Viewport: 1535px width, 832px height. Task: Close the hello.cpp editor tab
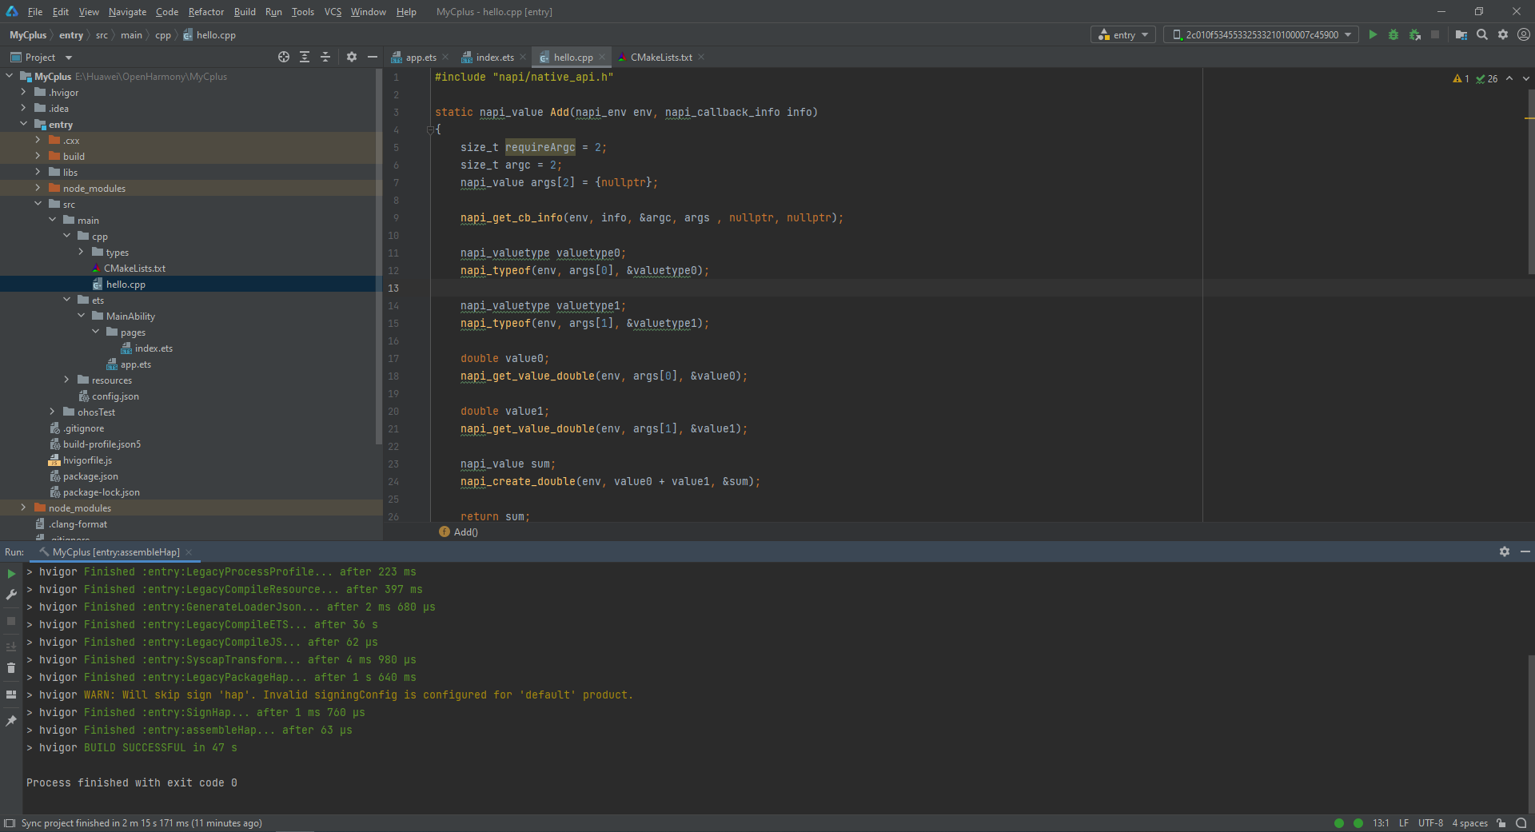pos(602,57)
